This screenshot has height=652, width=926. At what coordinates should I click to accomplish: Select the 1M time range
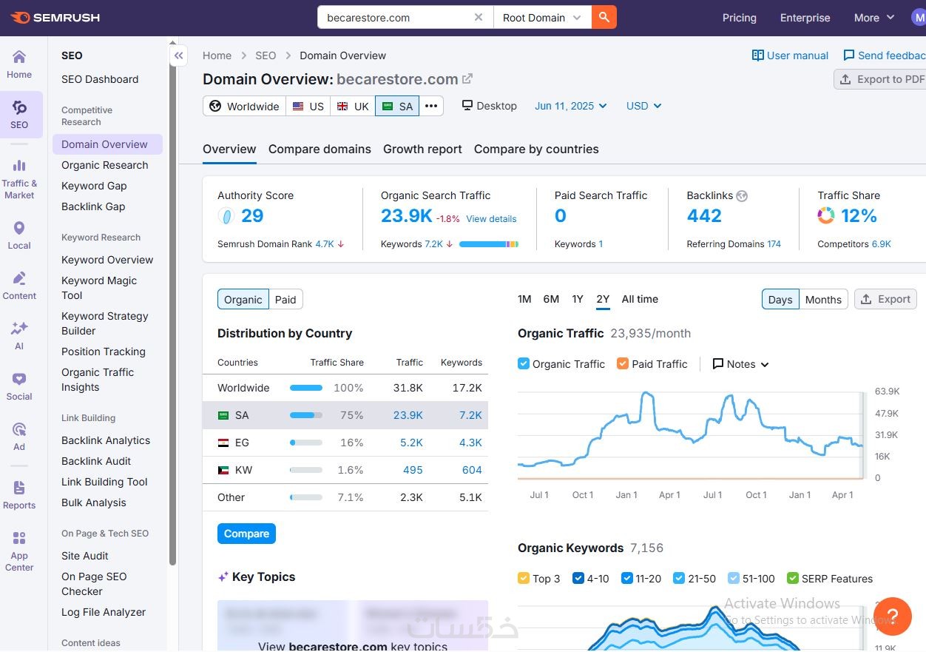coord(524,299)
